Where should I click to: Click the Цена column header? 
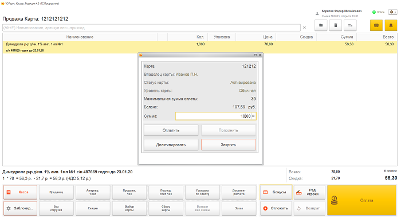click(x=255, y=37)
